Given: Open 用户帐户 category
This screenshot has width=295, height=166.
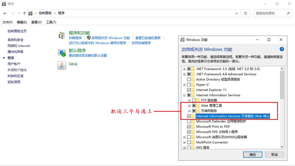Looking at the screenshot, I should click(14, 64).
